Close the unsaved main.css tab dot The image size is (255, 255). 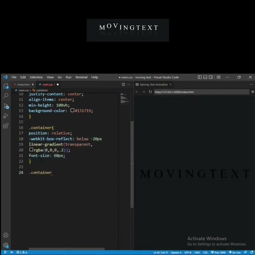[x=58, y=84]
